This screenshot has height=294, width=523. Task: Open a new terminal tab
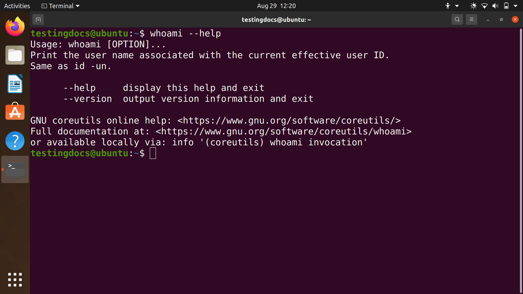point(38,19)
